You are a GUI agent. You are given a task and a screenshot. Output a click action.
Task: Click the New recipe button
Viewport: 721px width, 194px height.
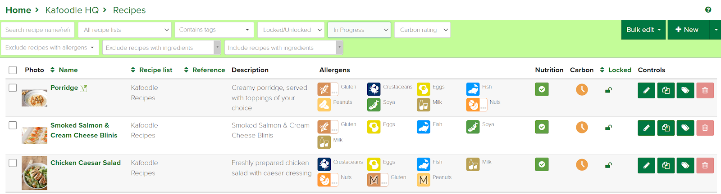coord(688,30)
